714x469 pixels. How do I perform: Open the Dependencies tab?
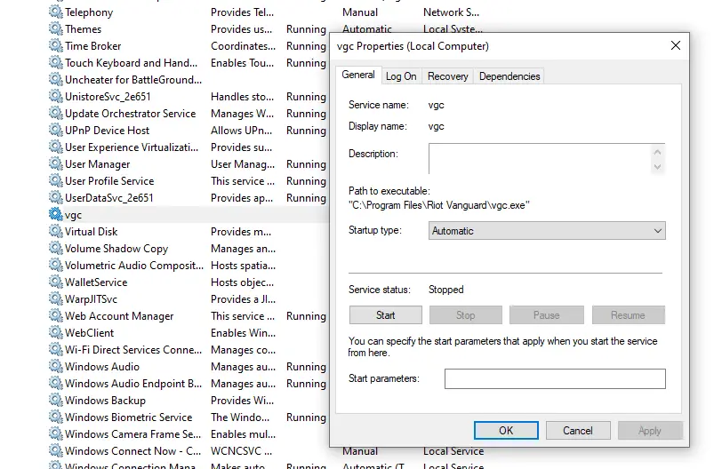coord(509,76)
